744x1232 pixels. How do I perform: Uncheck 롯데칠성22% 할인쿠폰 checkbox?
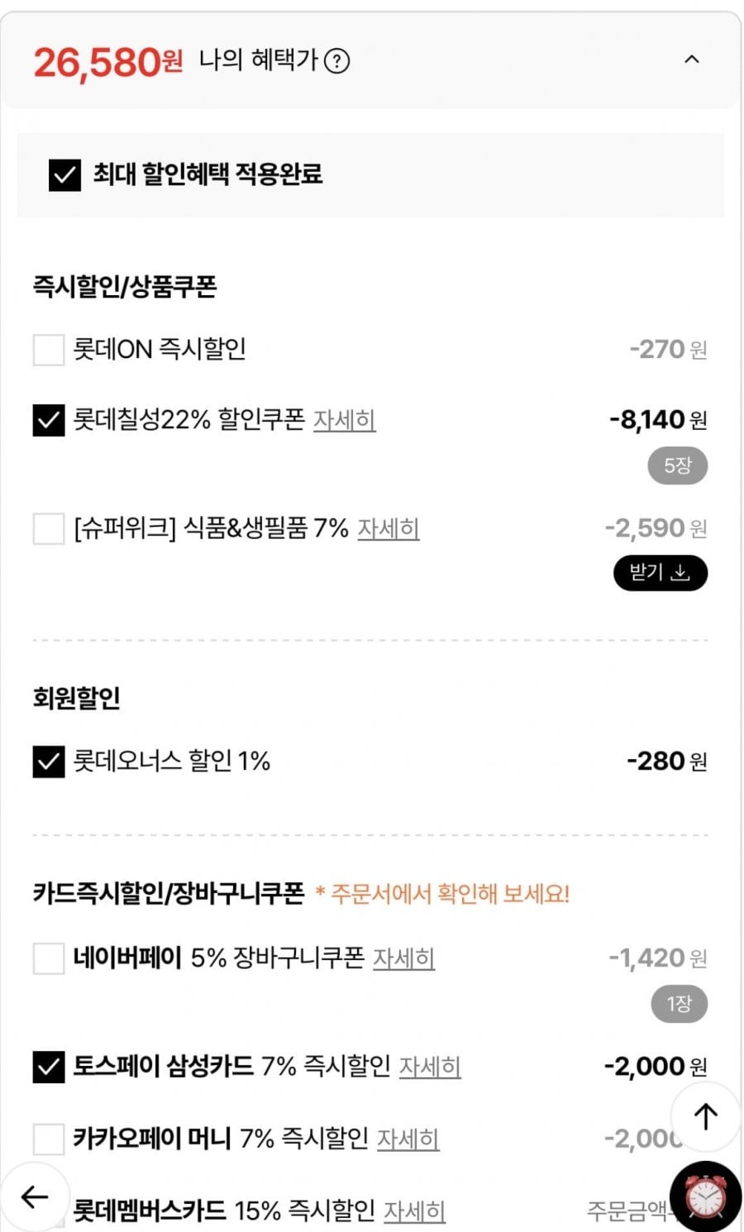point(49,420)
